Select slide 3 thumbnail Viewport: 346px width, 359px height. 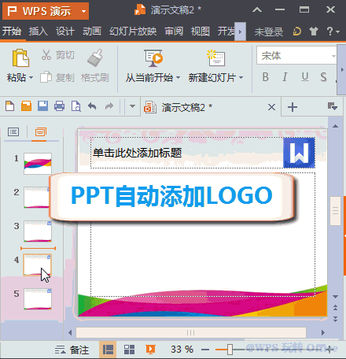(38, 231)
